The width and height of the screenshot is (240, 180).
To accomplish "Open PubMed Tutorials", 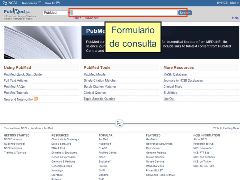I will point(16,93).
